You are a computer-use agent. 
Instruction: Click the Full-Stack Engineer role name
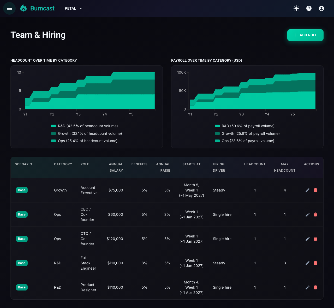pyautogui.click(x=88, y=263)
